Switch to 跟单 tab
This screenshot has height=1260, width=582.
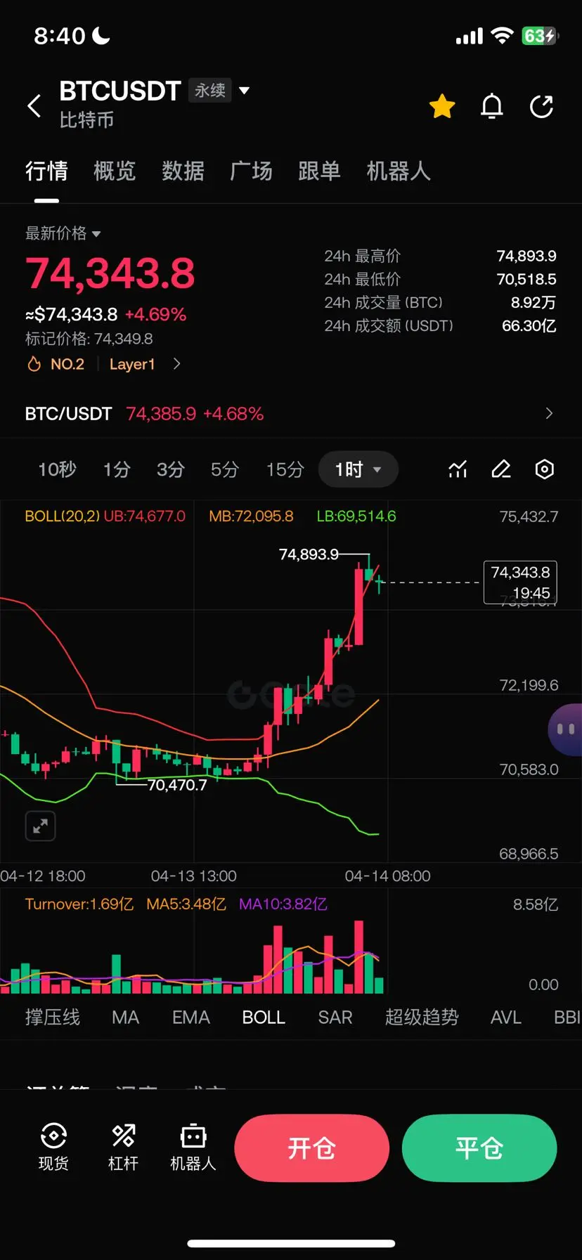click(x=319, y=171)
